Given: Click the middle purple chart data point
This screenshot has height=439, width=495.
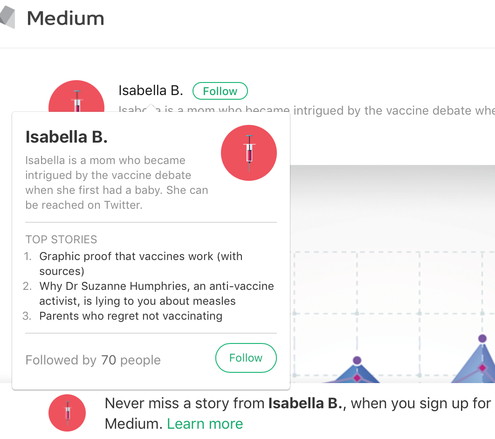Looking at the screenshot, I should 357,360.
